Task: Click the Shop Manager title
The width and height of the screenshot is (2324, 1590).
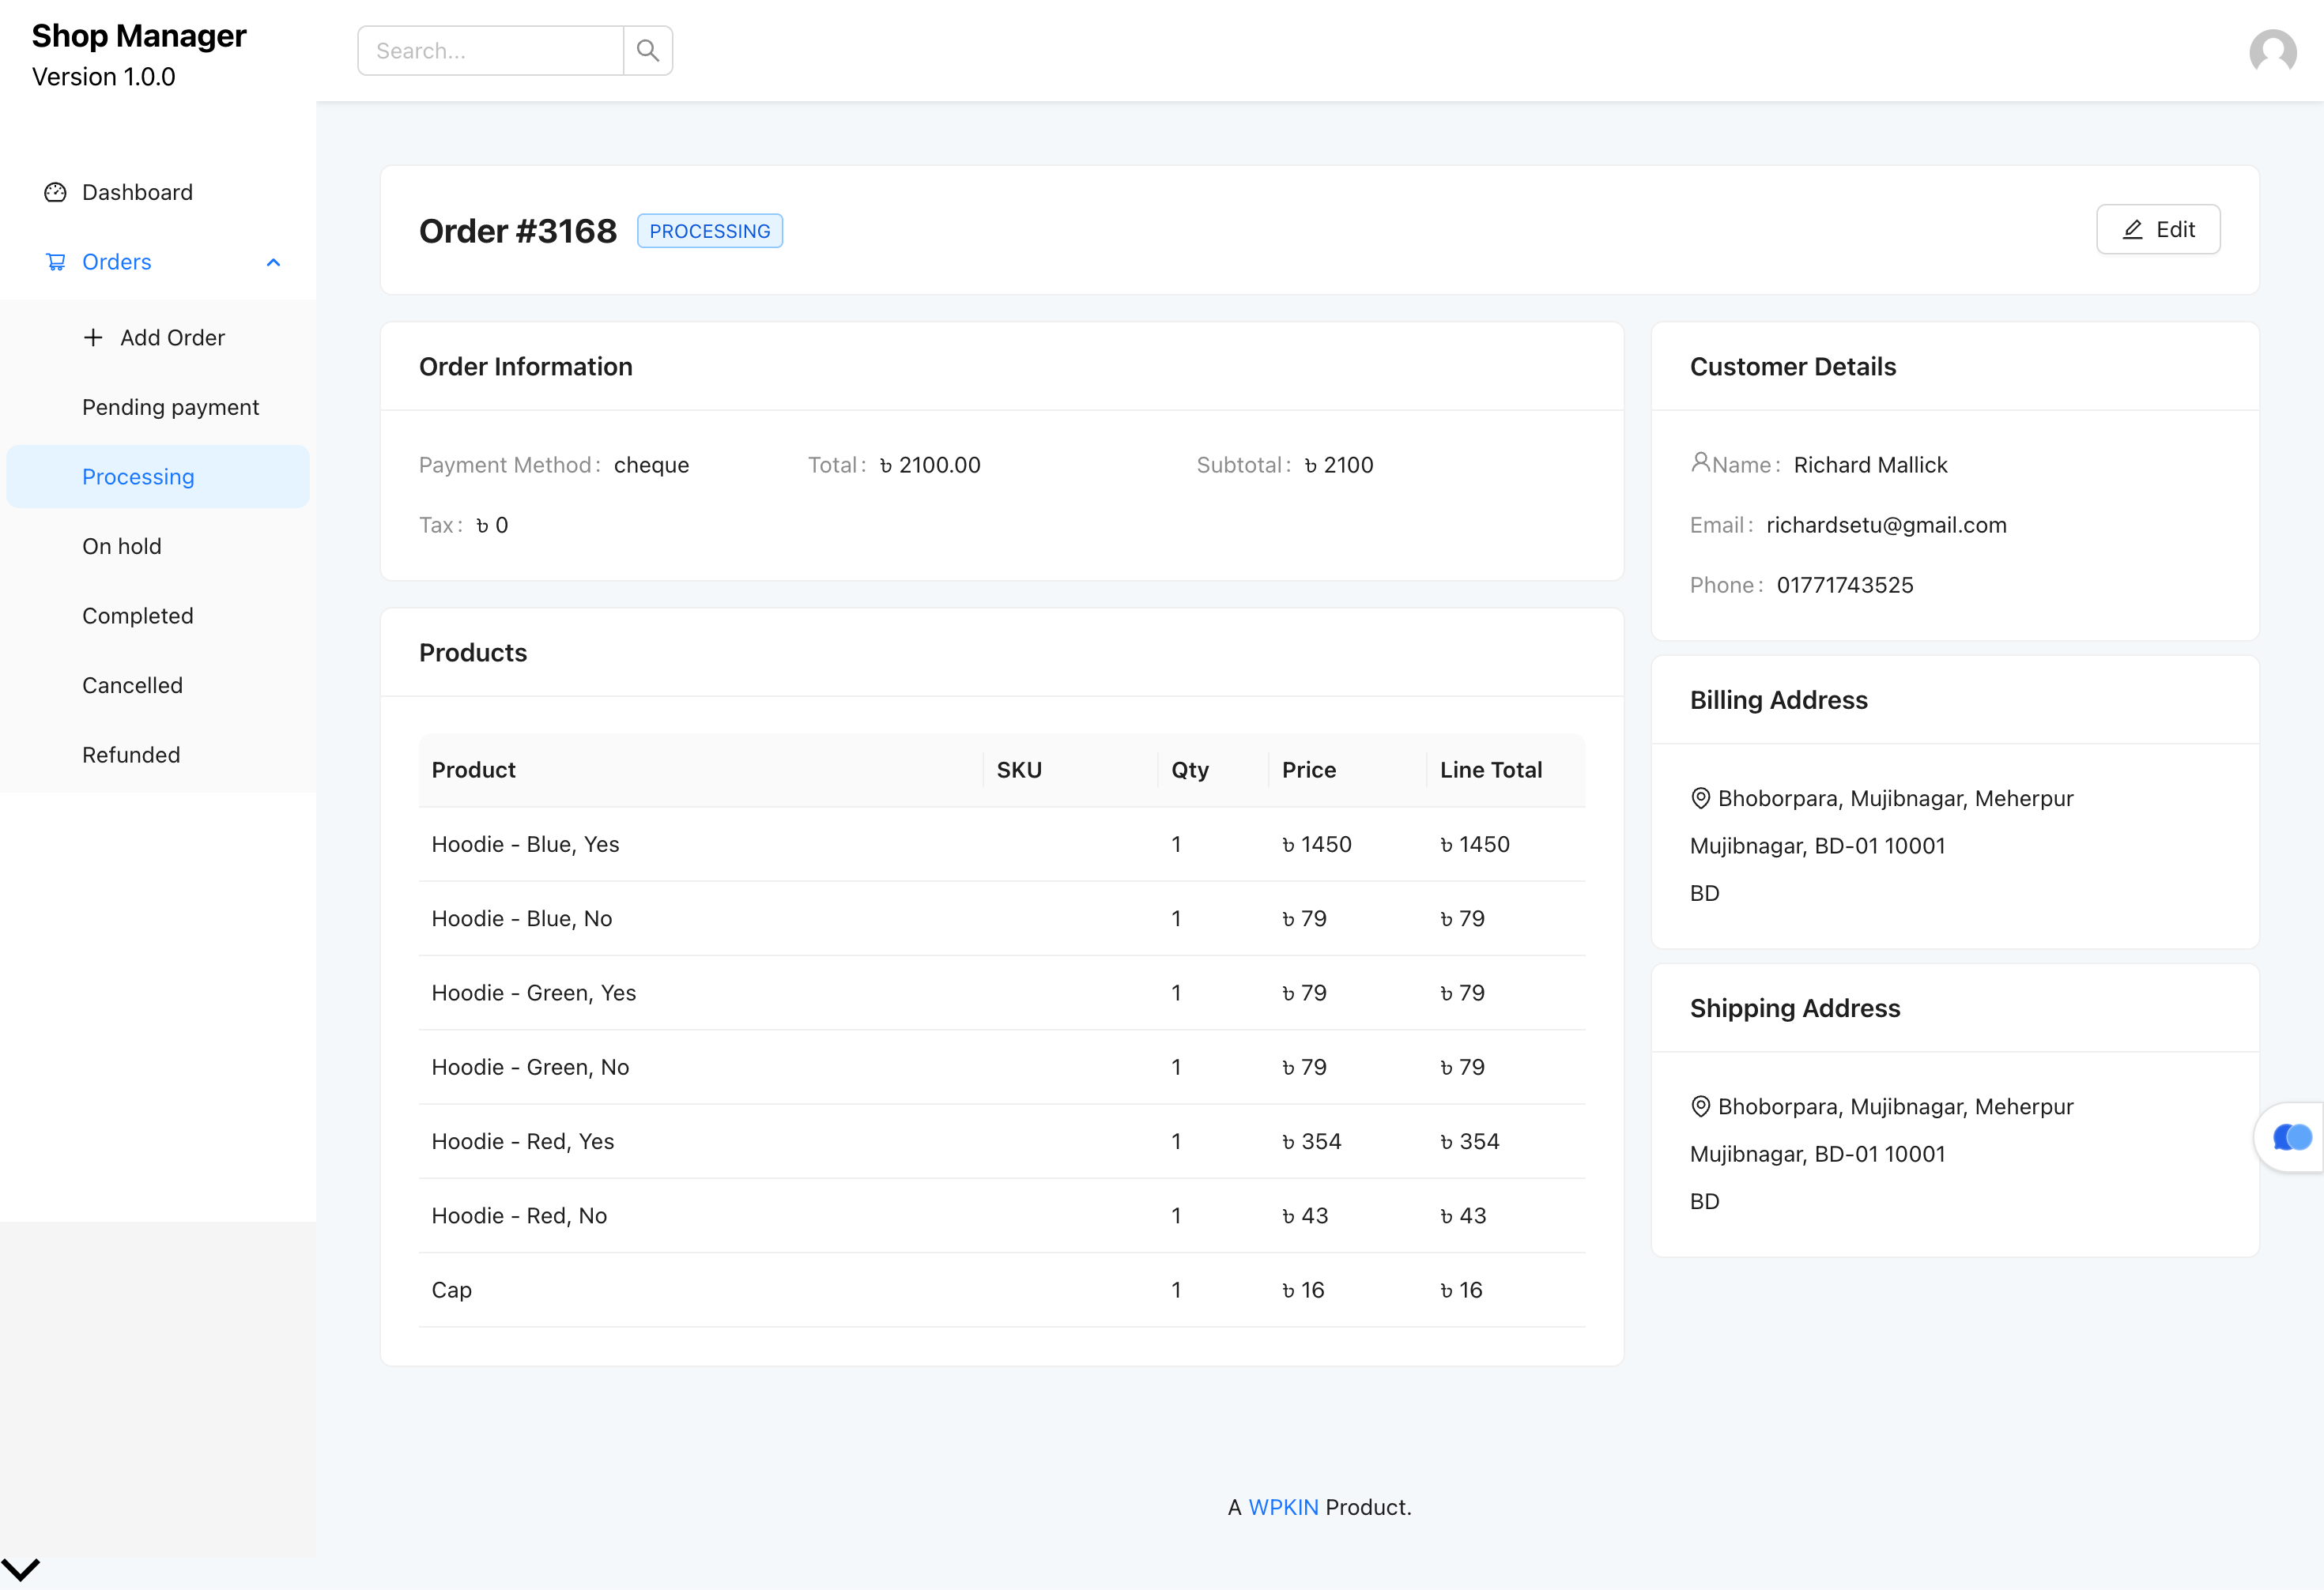Action: (x=139, y=36)
